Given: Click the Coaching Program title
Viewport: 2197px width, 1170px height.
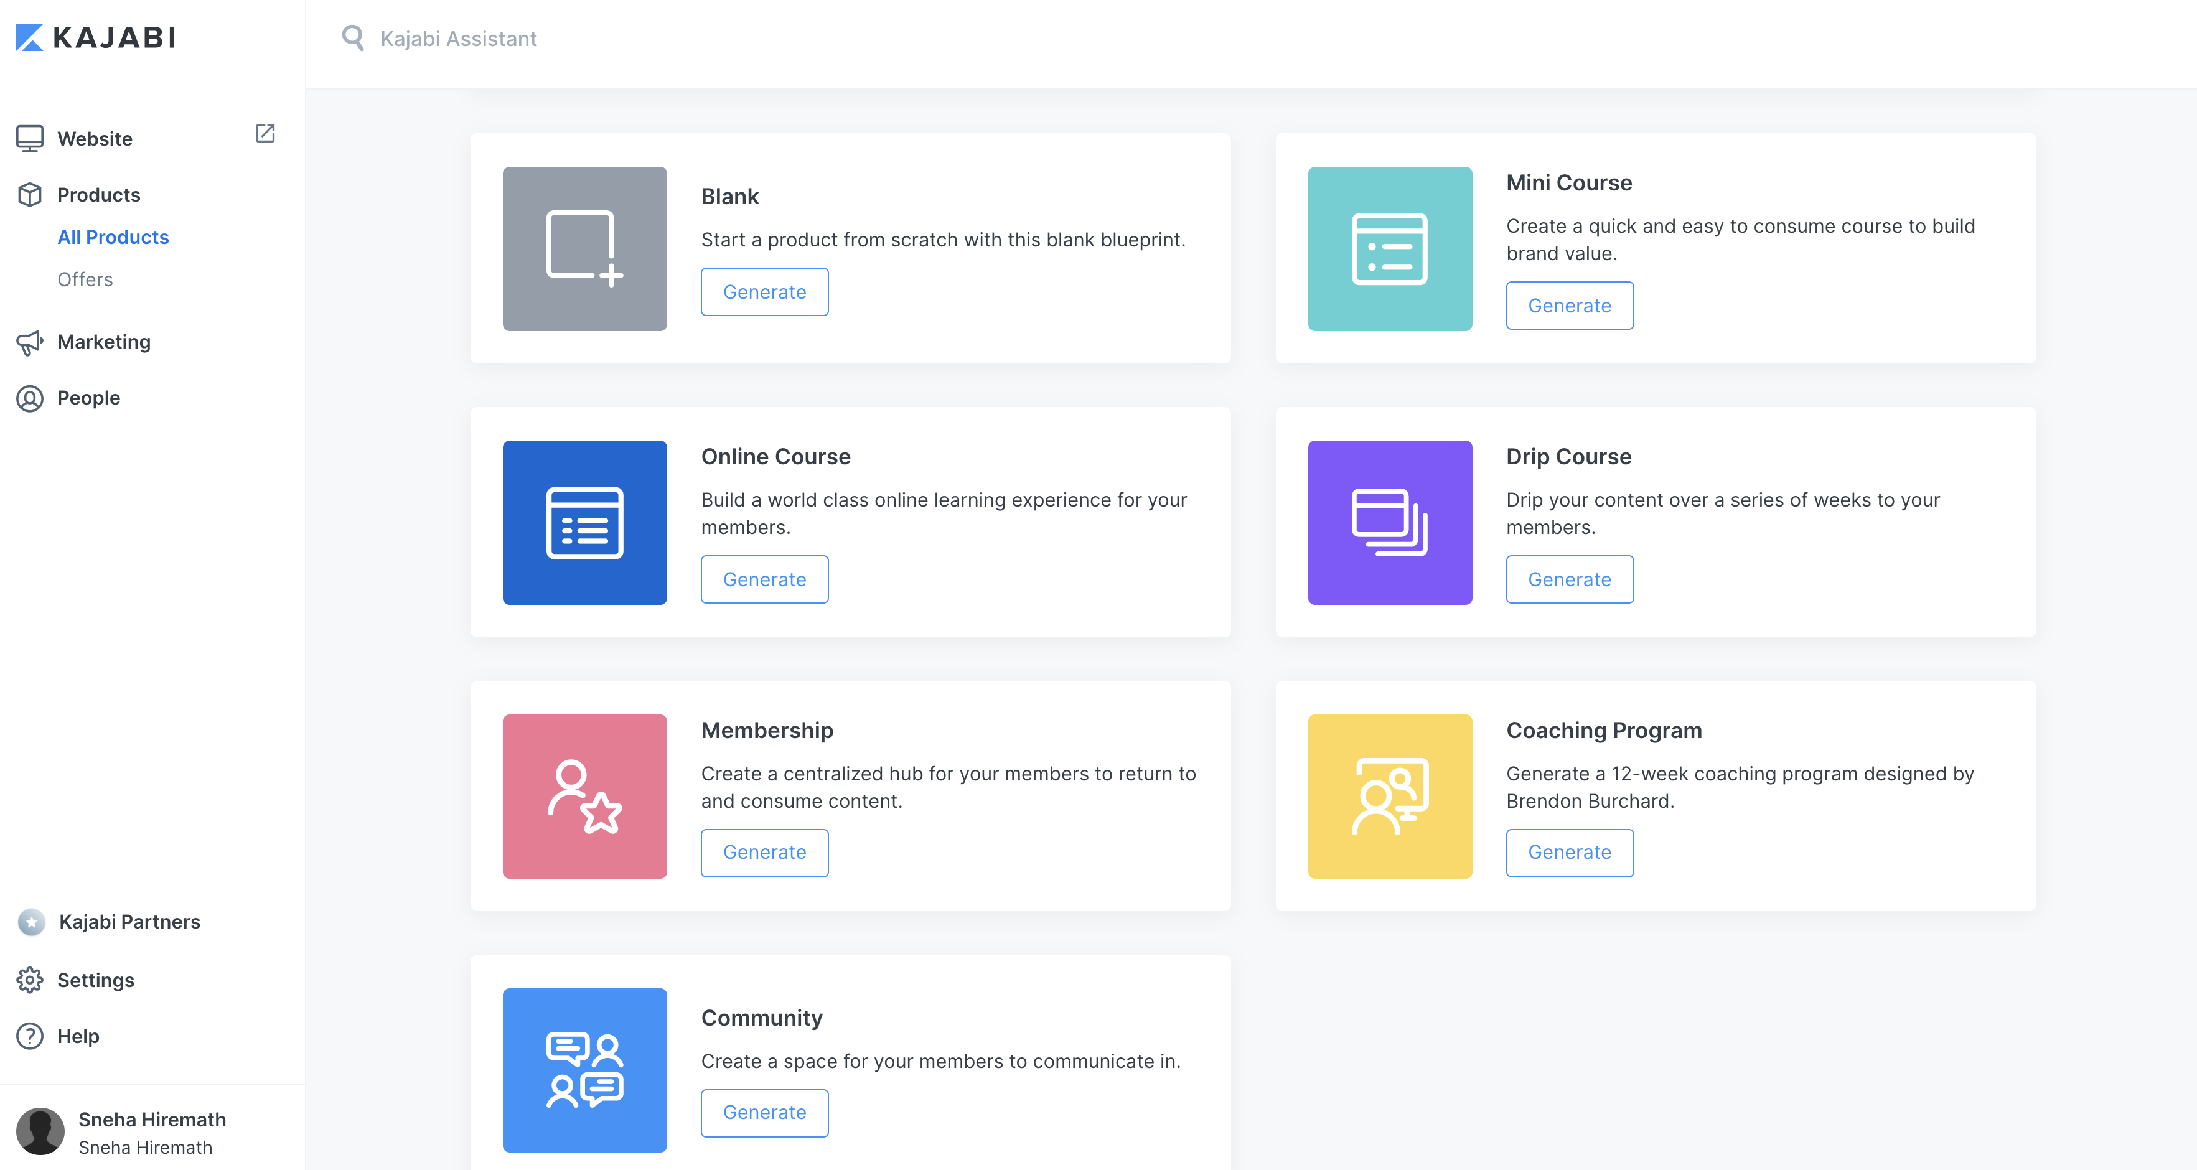Looking at the screenshot, I should point(1603,730).
